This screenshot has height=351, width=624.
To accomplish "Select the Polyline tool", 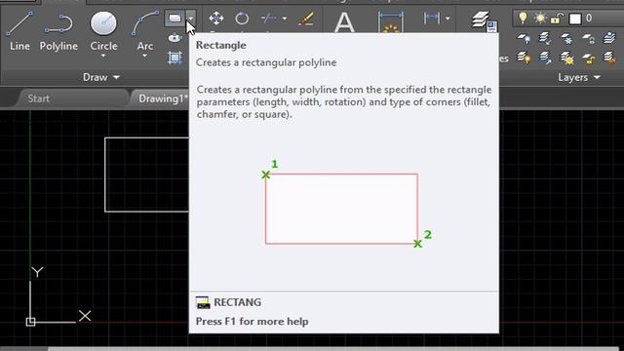I will (58, 32).
